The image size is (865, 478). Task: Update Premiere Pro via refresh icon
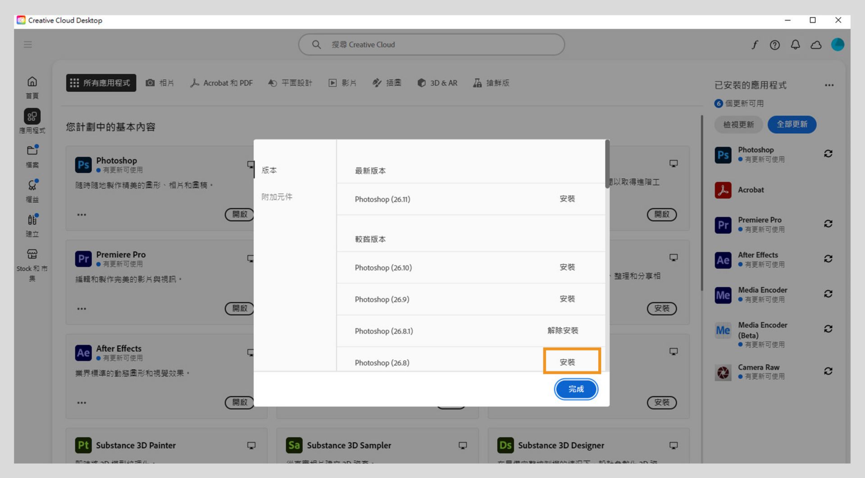[828, 224]
